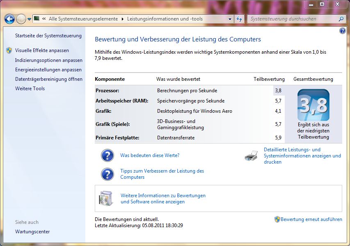The width and height of the screenshot is (350, 246).
Task: Minimize the window
Action: pos(311,4)
